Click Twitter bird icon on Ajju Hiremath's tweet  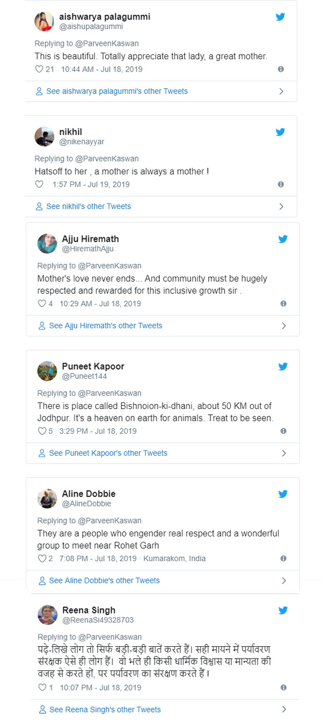pyautogui.click(x=283, y=239)
